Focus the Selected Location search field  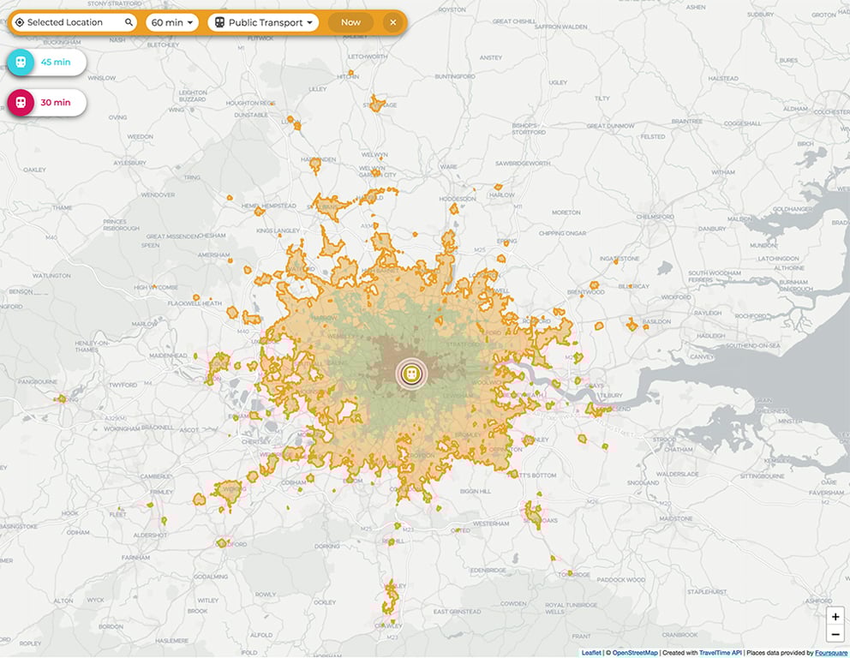(74, 22)
